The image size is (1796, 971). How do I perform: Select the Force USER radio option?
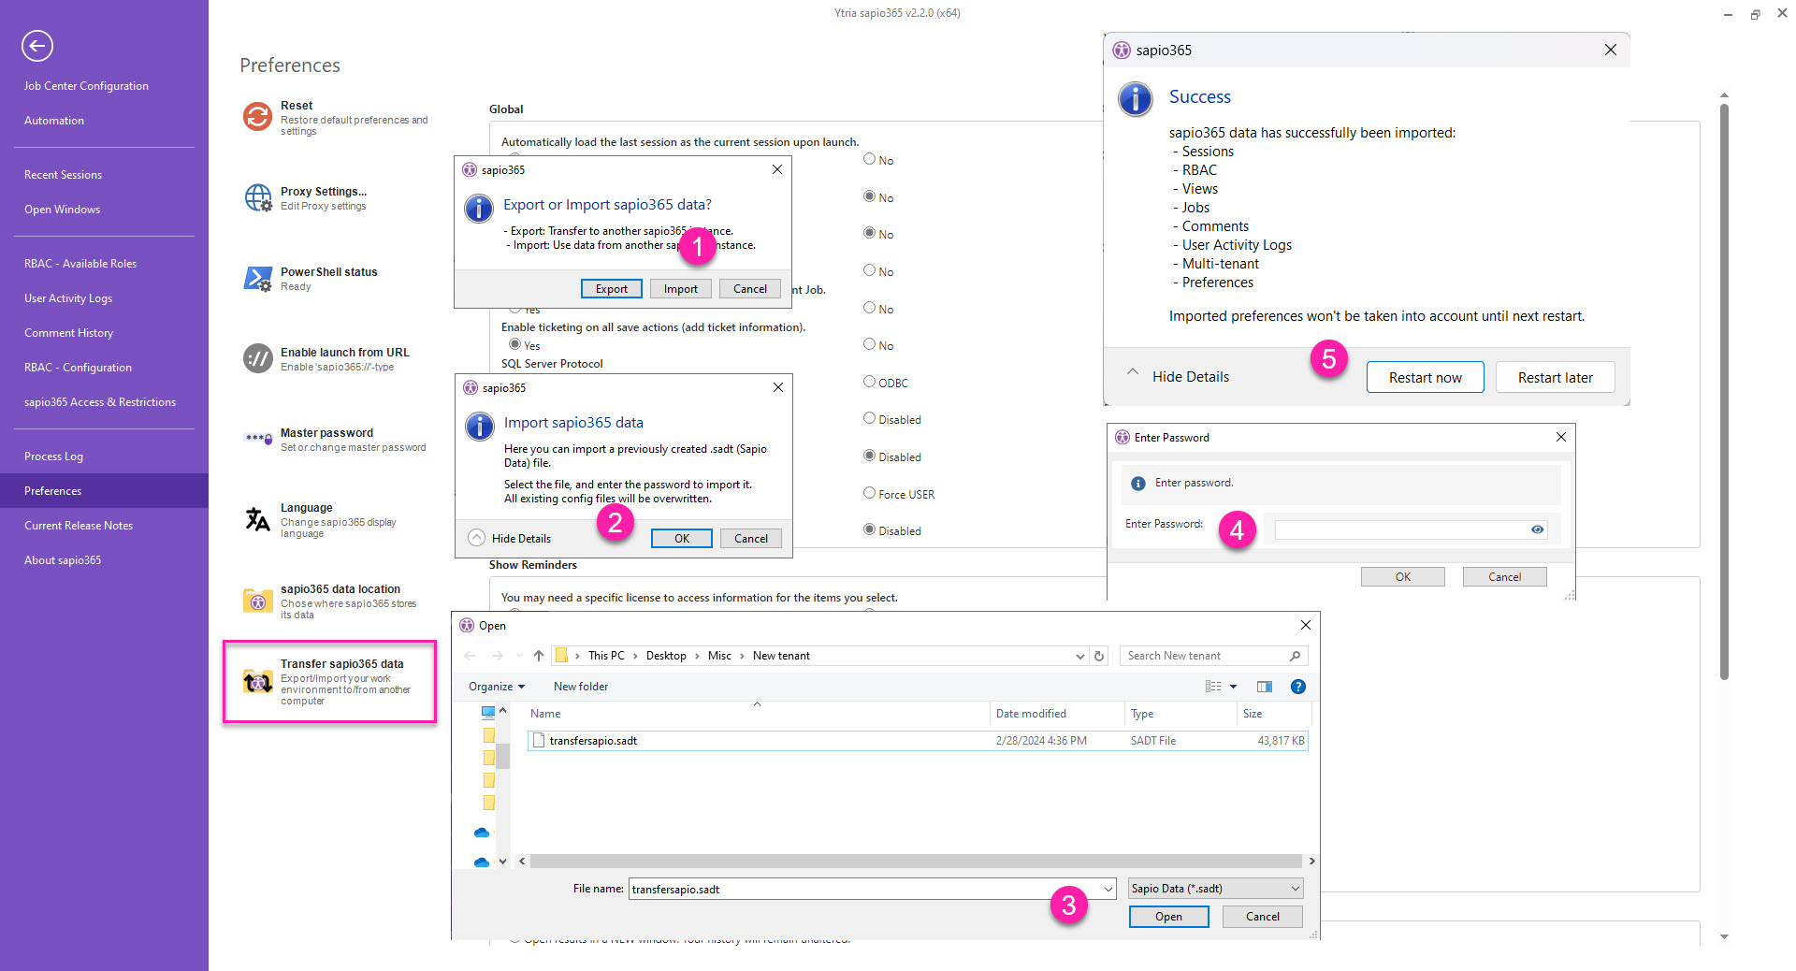point(869,493)
